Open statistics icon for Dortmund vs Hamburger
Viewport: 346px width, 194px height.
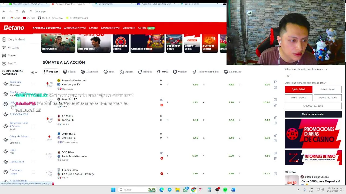pyautogui.click(x=275, y=87)
